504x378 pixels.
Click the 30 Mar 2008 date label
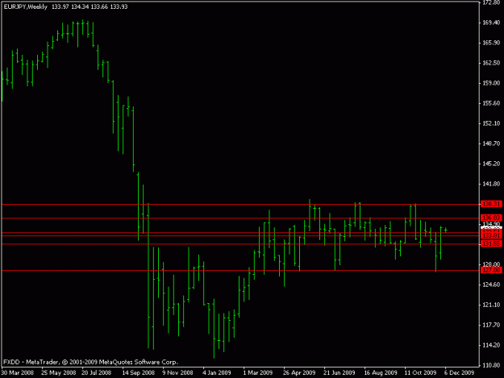pos(18,372)
